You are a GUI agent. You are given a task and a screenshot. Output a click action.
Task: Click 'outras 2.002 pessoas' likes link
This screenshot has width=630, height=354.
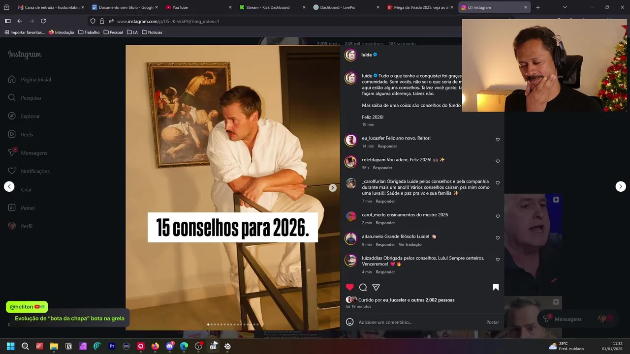[433, 300]
